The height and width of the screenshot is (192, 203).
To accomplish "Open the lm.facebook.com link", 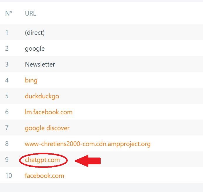I will [49, 112].
